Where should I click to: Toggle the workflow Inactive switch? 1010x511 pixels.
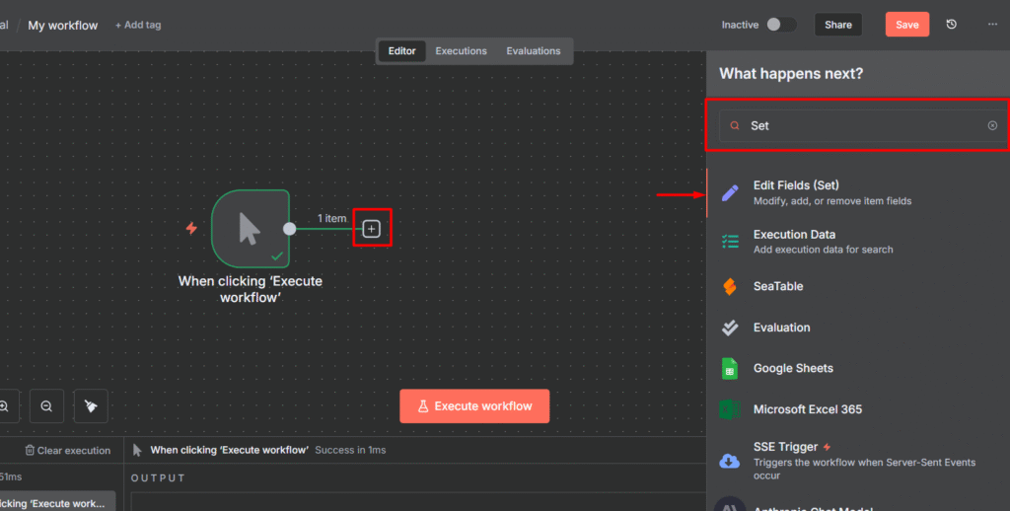click(780, 25)
